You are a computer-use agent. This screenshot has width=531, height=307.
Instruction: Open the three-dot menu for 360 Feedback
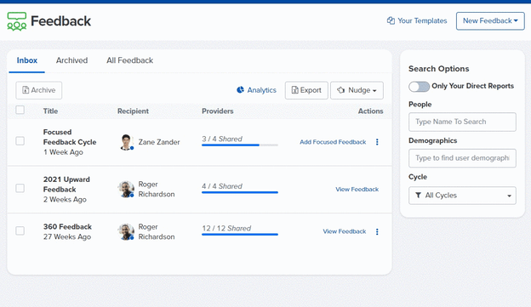[x=377, y=231]
